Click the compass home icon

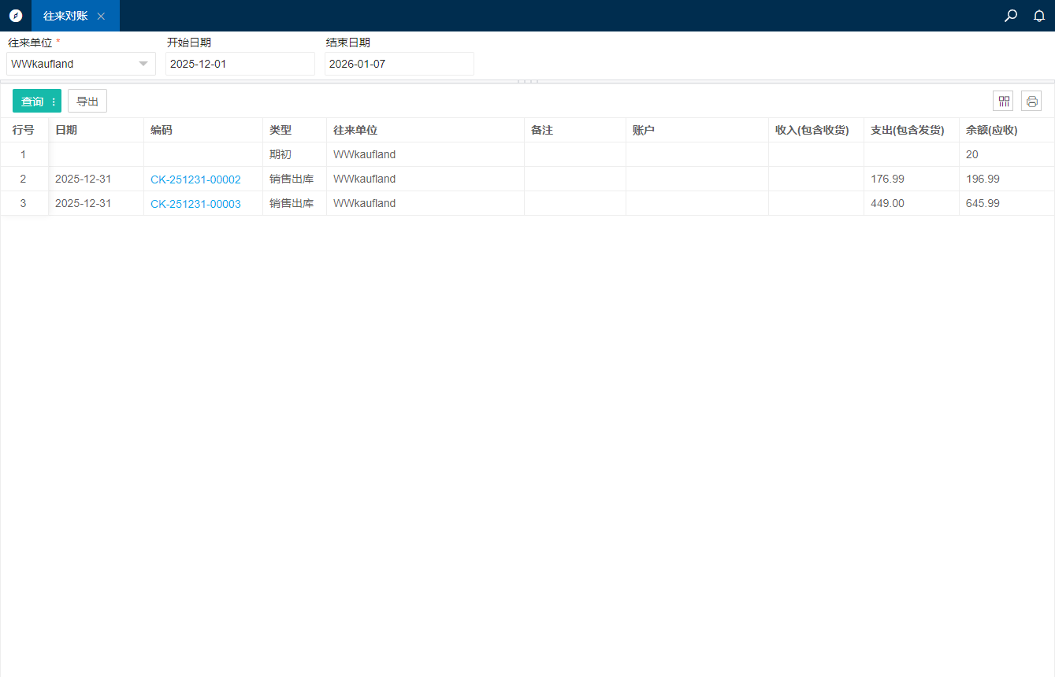16,16
